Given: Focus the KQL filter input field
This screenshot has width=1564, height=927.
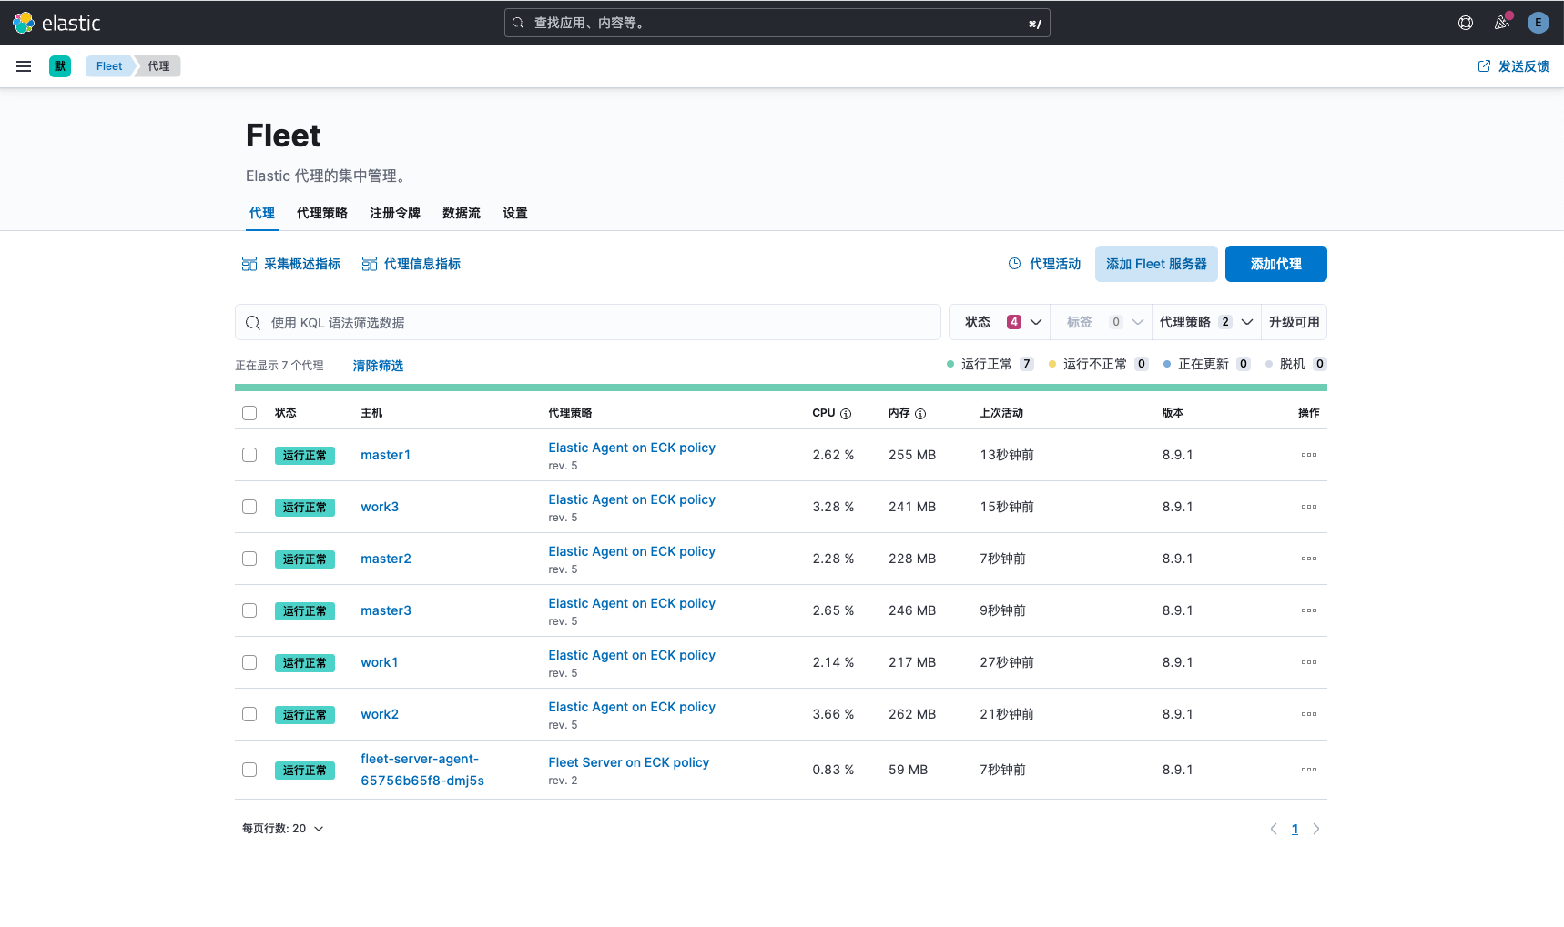Looking at the screenshot, I should (588, 322).
